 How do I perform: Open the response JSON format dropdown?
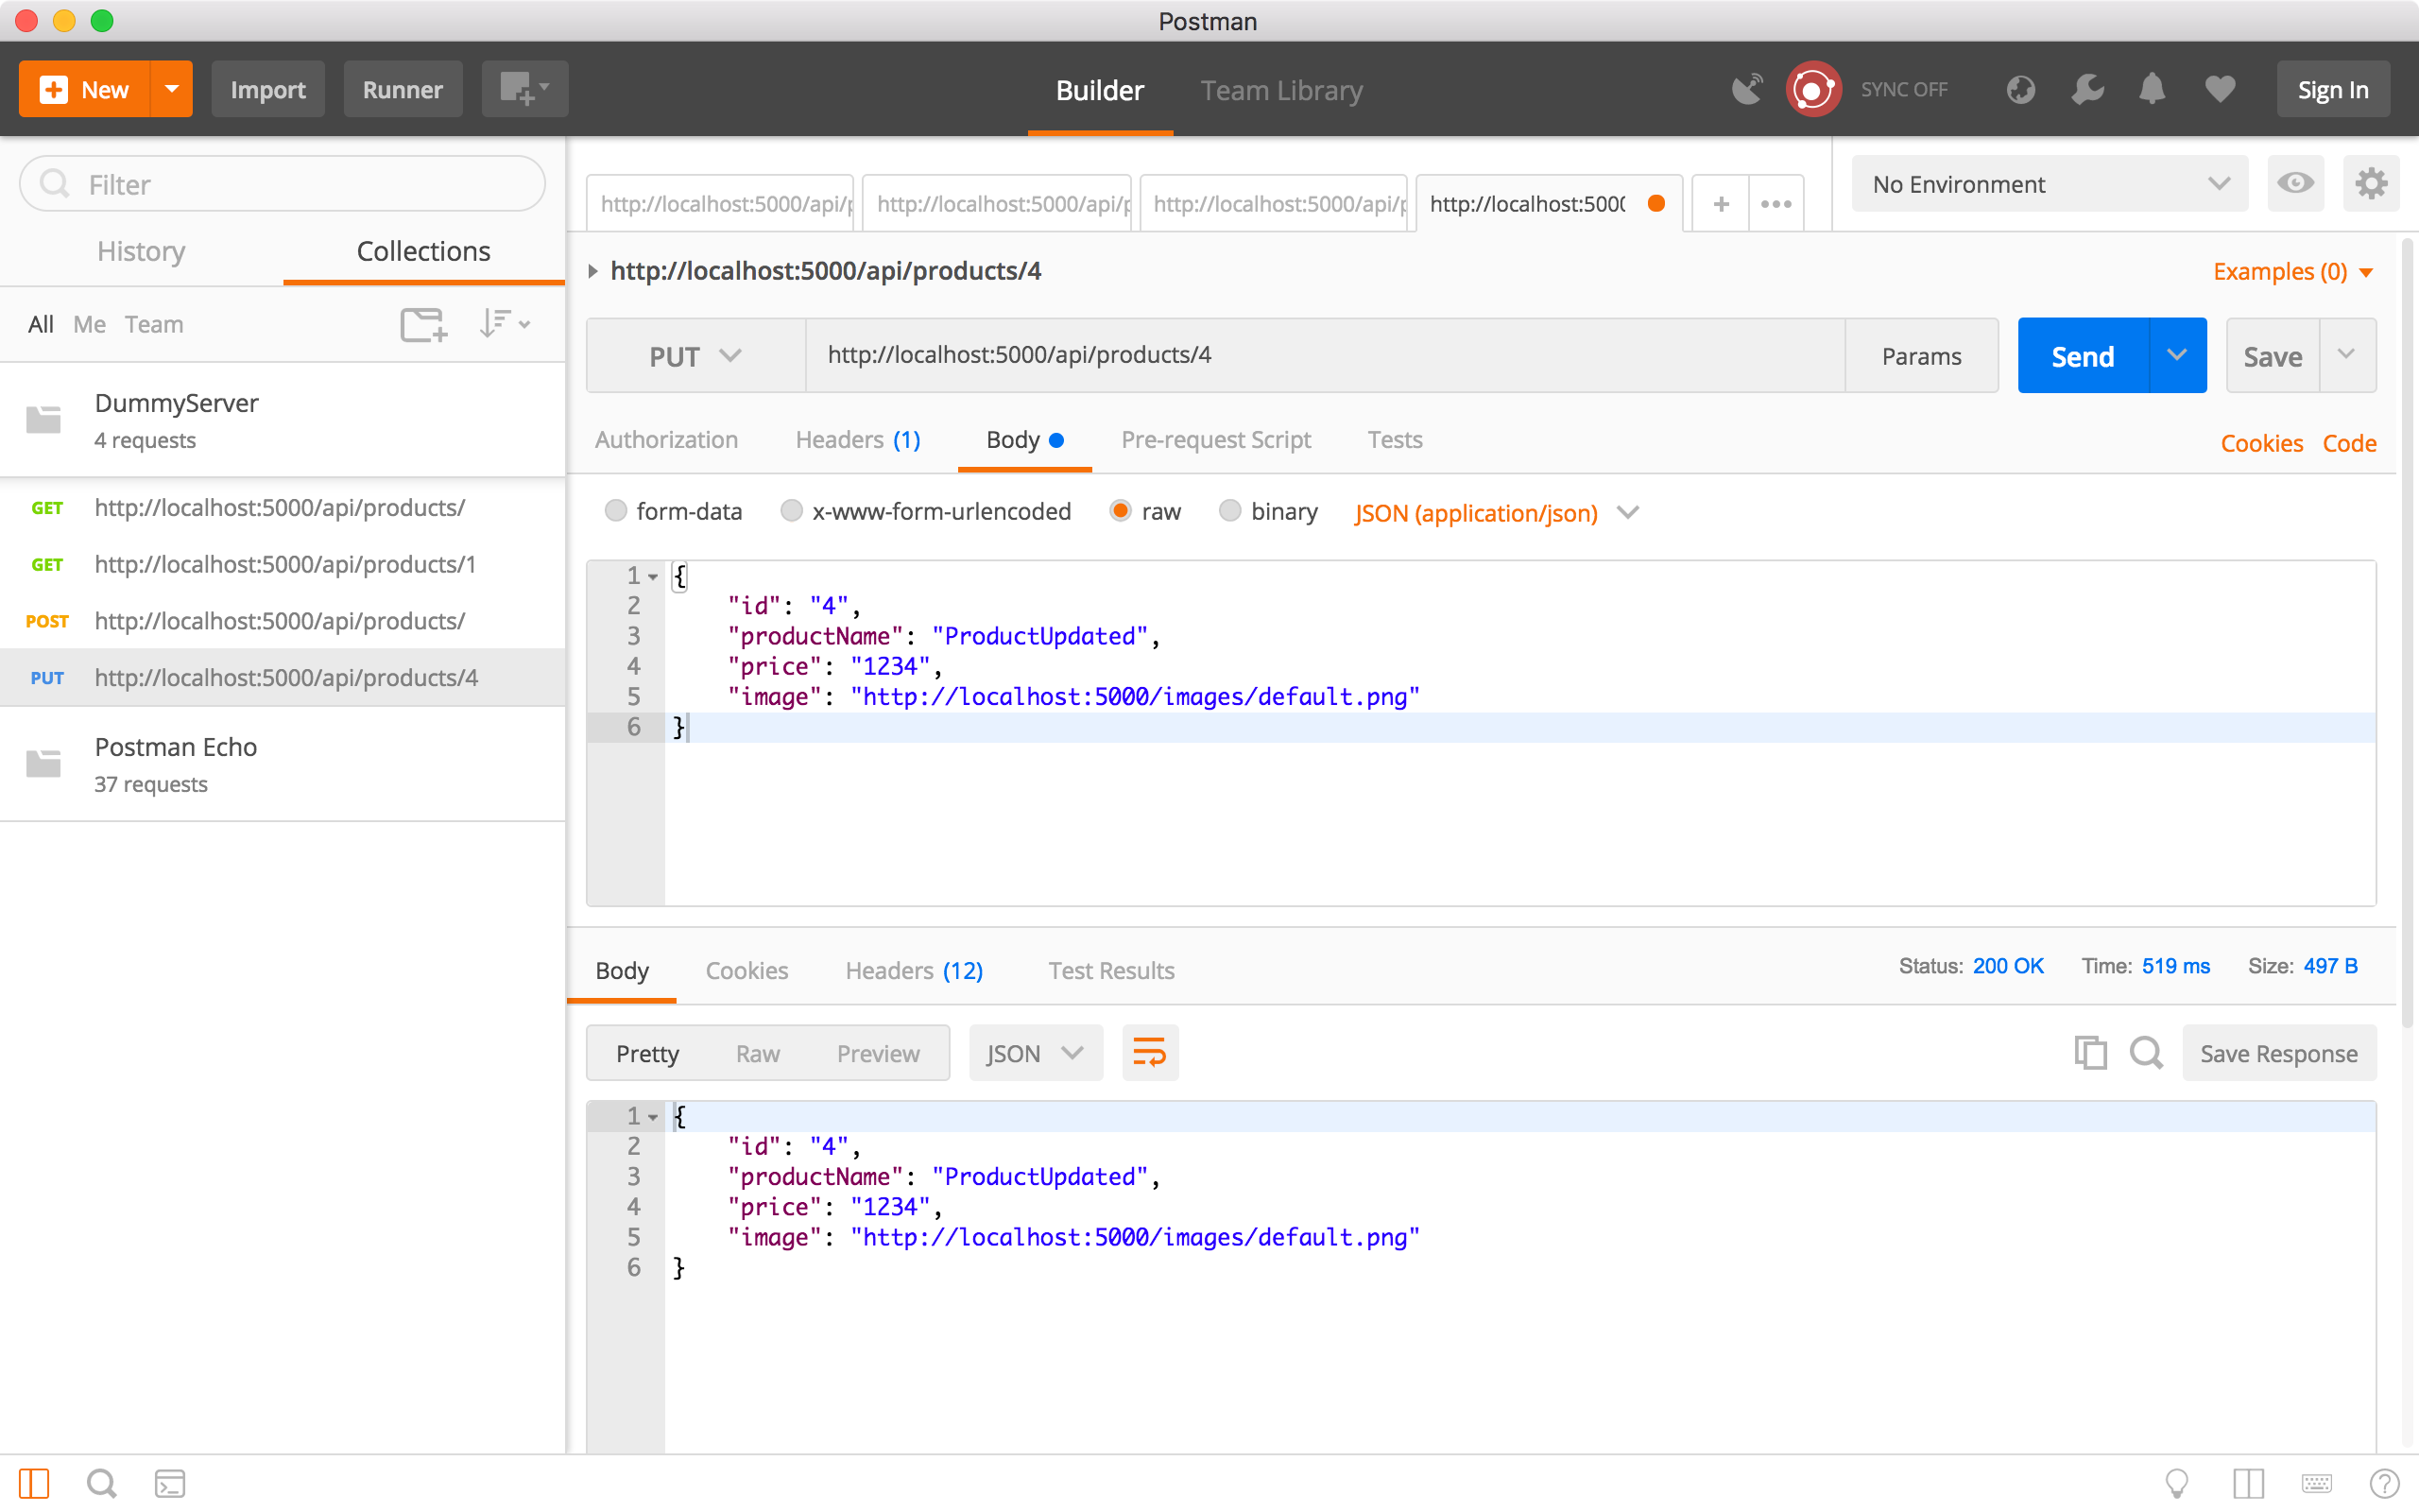click(x=1036, y=1053)
